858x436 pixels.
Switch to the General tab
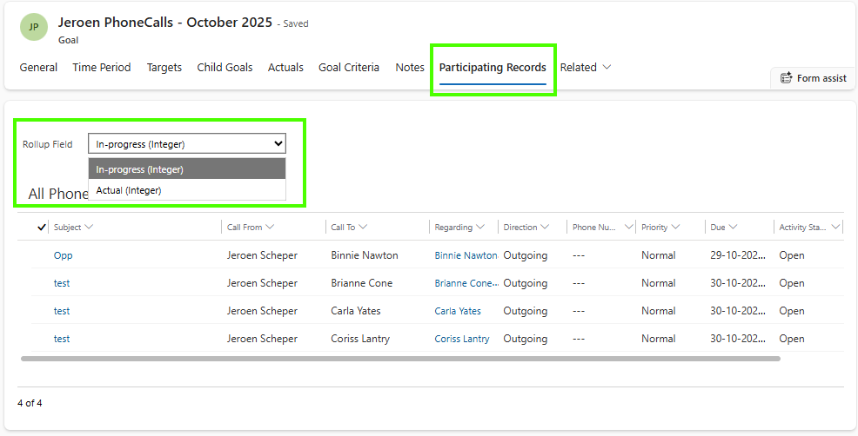38,68
